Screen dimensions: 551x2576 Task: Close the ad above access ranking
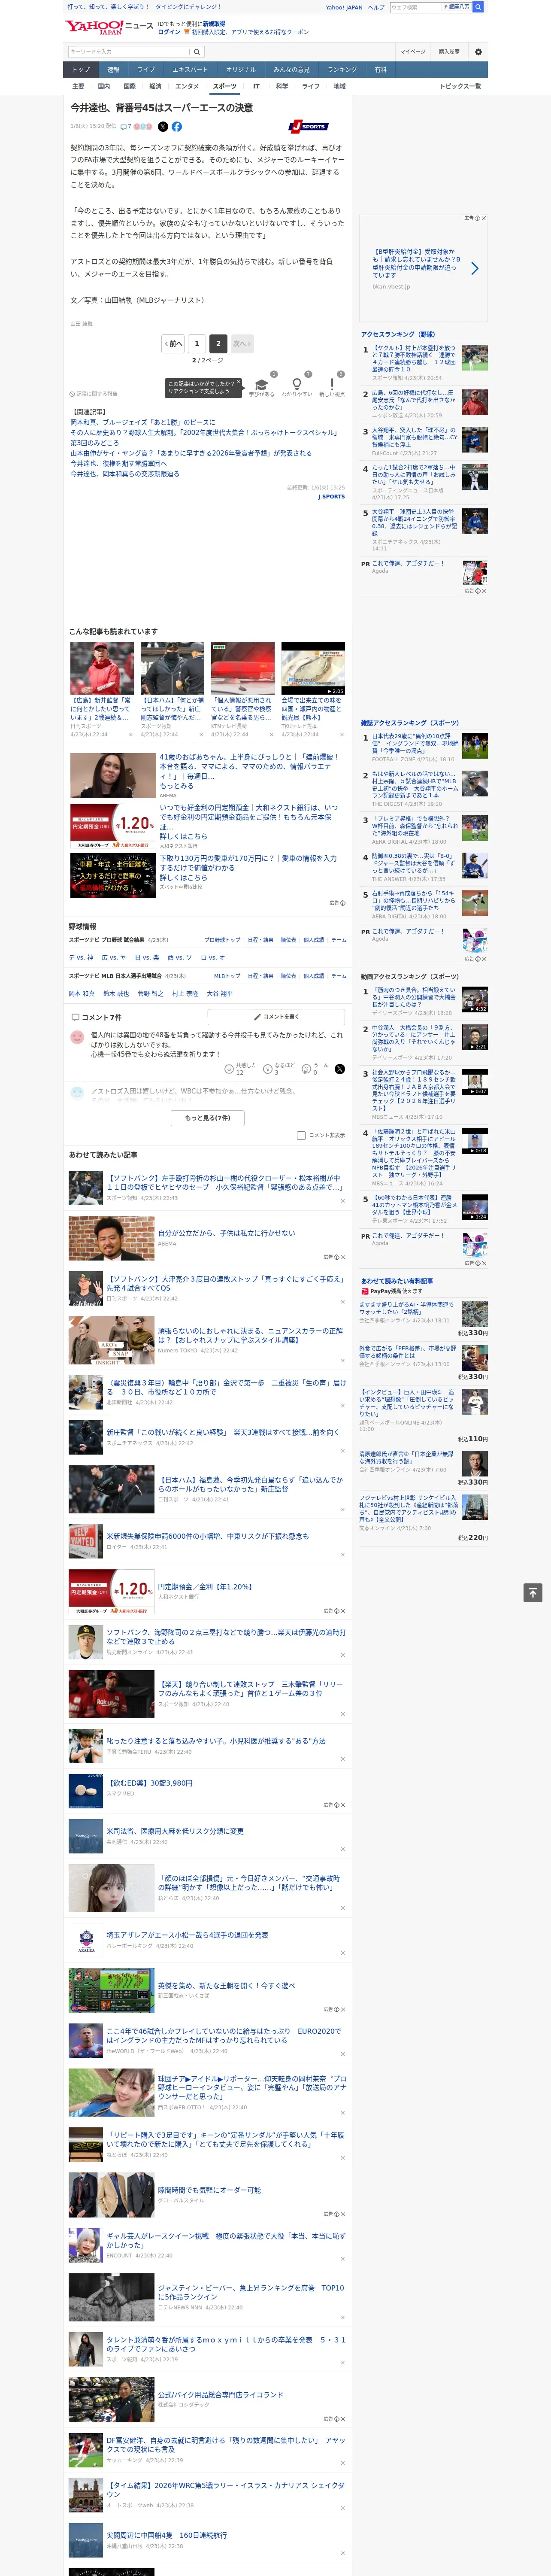click(484, 218)
